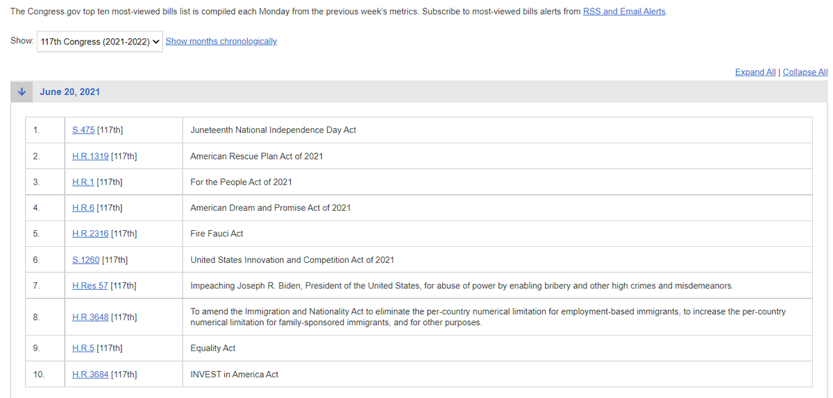
Task: Click the Show: label
Action: (22, 41)
